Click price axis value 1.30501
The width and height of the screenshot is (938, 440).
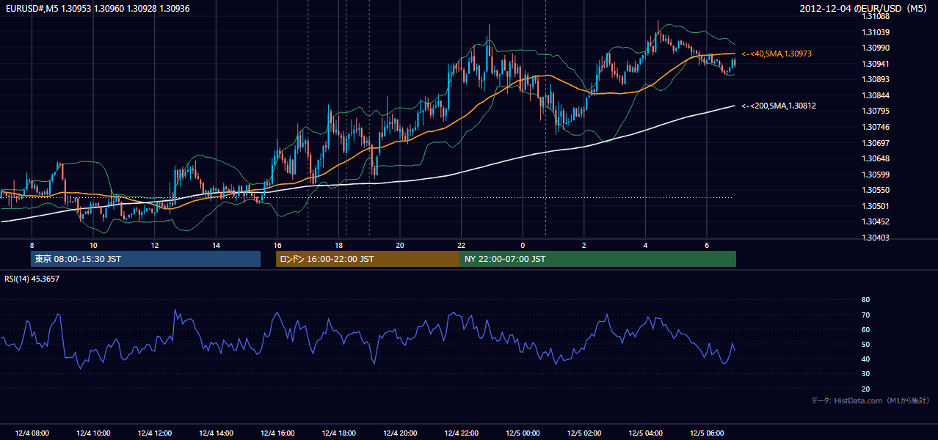coord(876,206)
